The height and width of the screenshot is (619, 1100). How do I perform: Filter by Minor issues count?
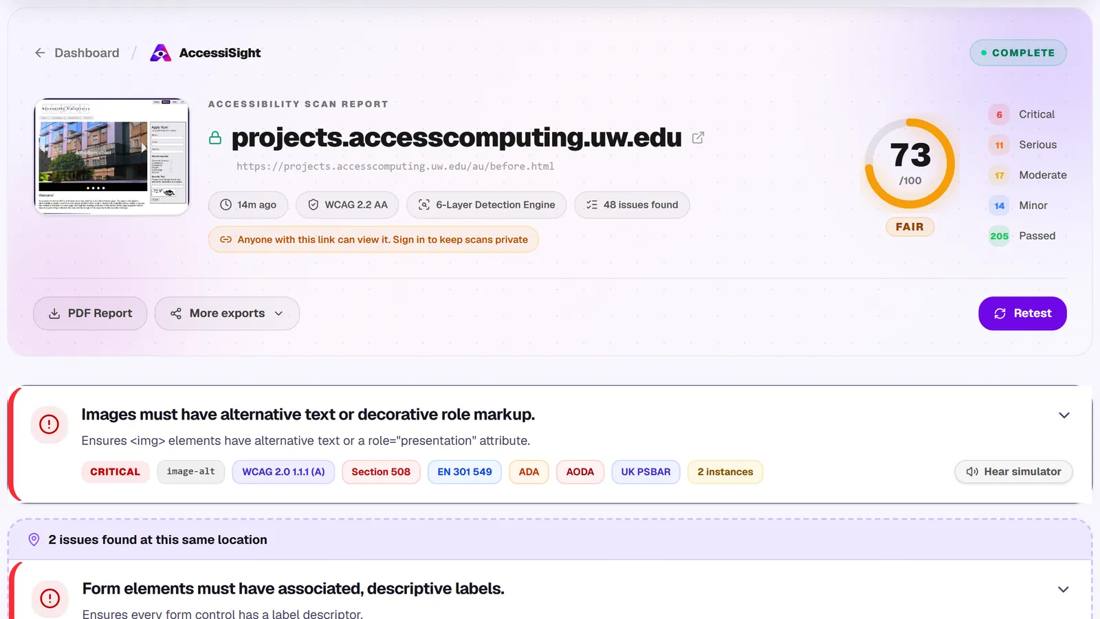1018,206
